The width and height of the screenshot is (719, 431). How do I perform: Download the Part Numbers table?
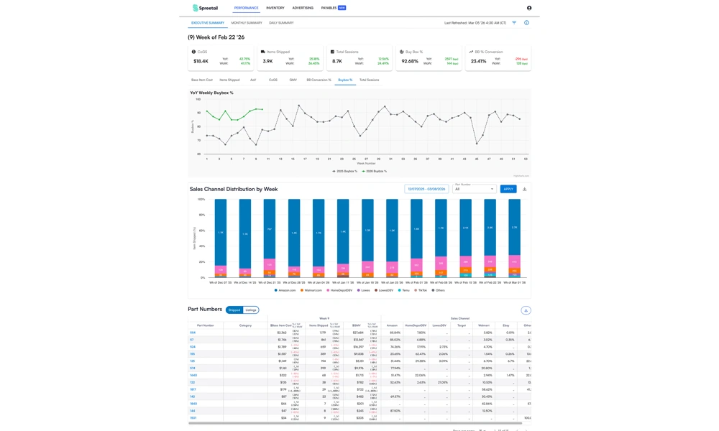tap(526, 310)
